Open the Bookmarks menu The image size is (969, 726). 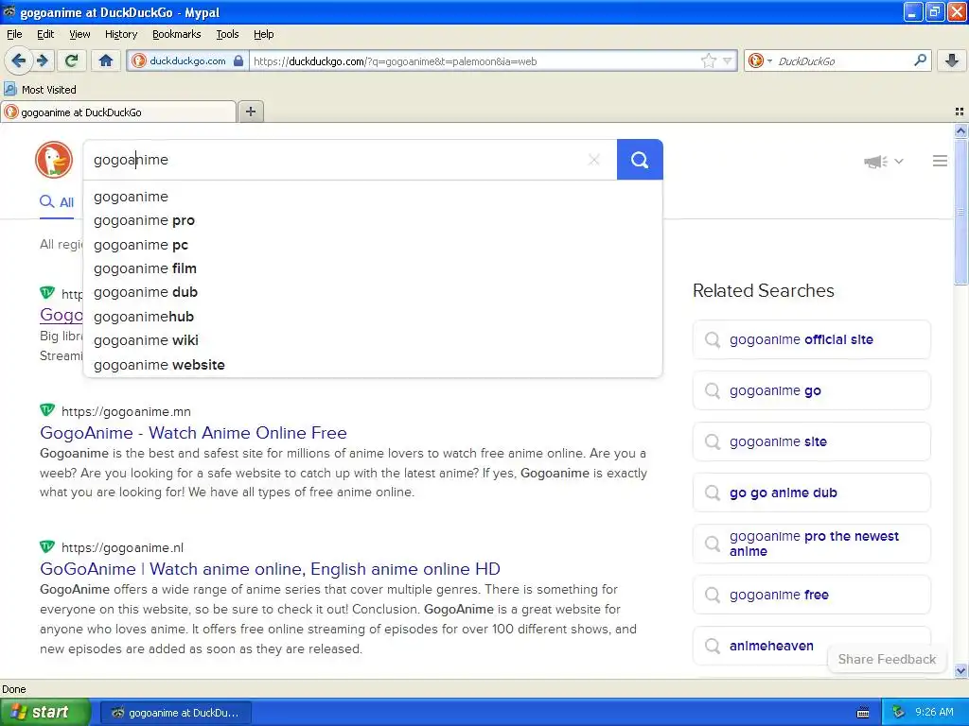point(176,34)
